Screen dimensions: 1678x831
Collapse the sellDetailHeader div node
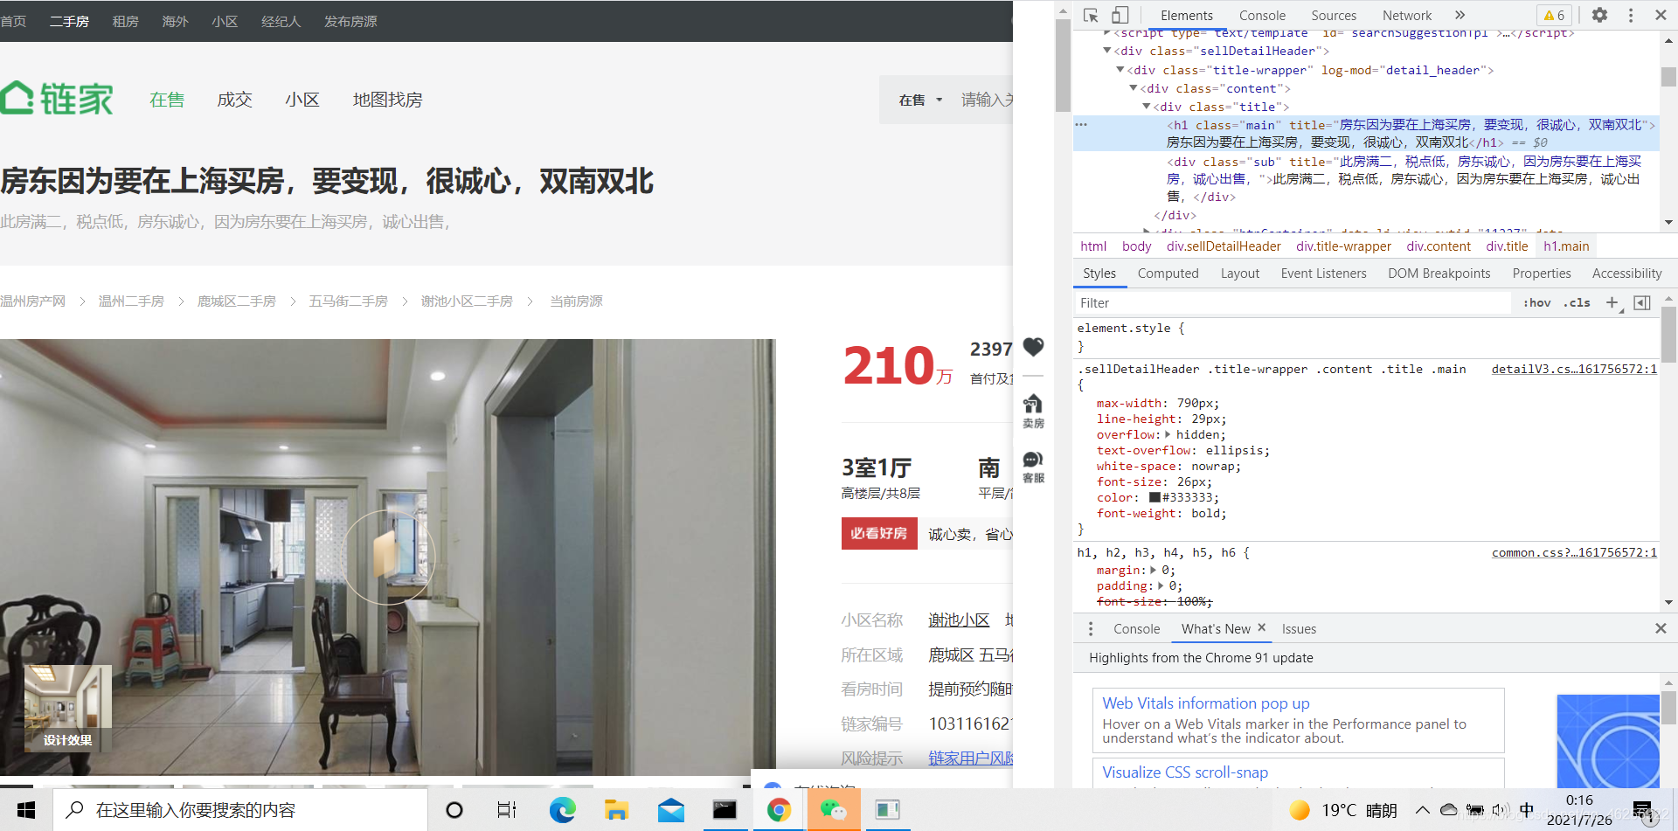pyautogui.click(x=1107, y=51)
